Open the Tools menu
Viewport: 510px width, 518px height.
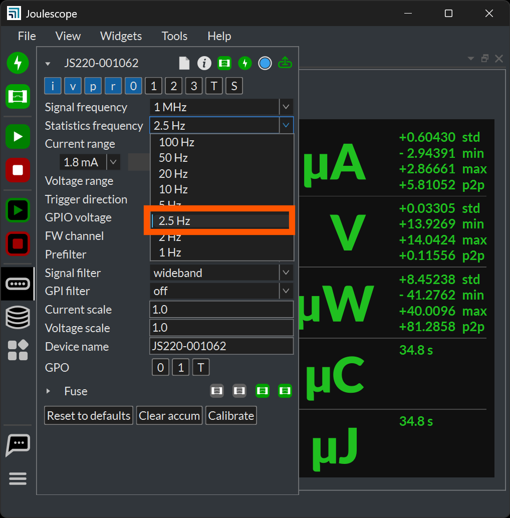pyautogui.click(x=174, y=36)
